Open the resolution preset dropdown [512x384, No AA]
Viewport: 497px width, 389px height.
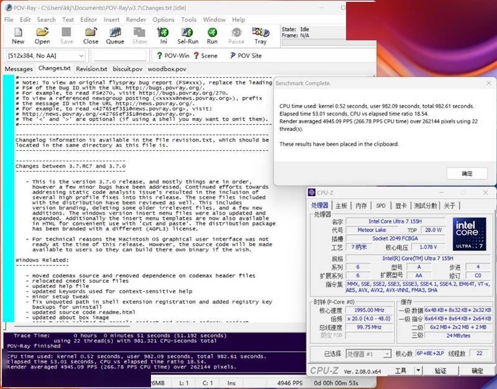(x=45, y=56)
